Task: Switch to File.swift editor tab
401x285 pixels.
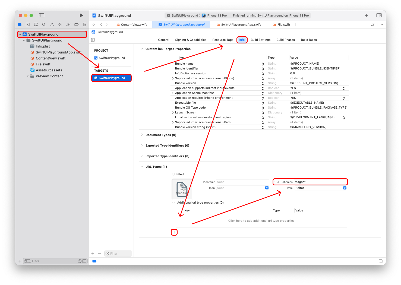Action: point(282,25)
